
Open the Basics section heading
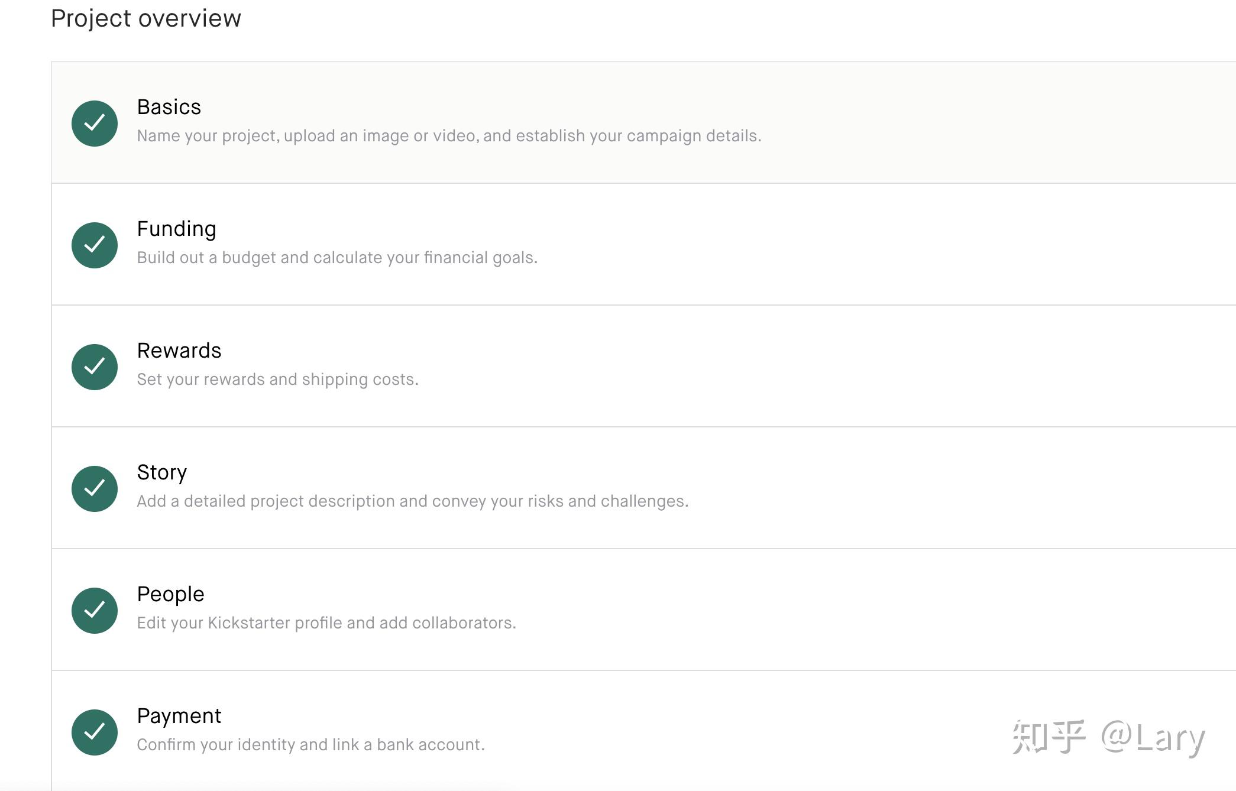(x=169, y=107)
